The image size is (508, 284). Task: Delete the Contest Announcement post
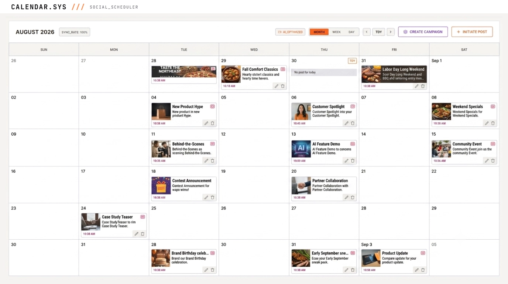point(213,197)
